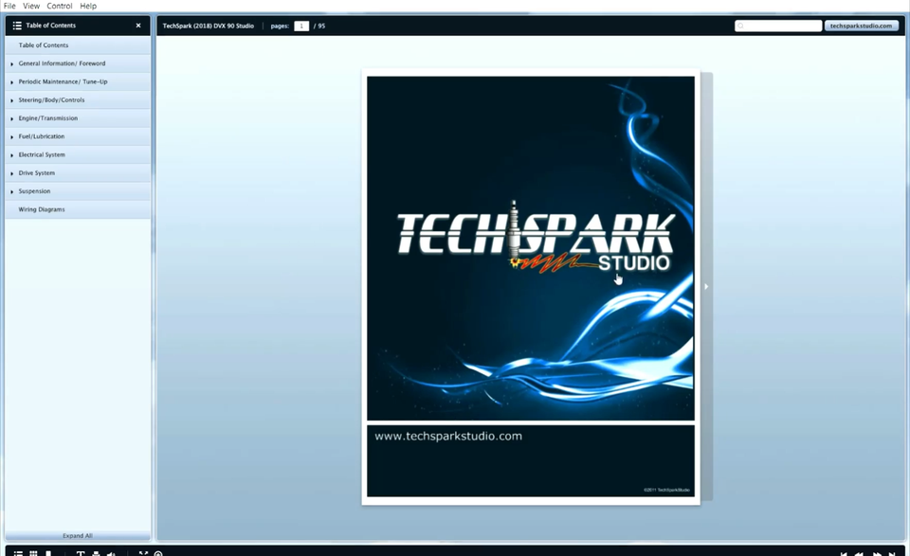Open thumbnails grid icon in bottom toolbar
The width and height of the screenshot is (910, 556).
33,554
